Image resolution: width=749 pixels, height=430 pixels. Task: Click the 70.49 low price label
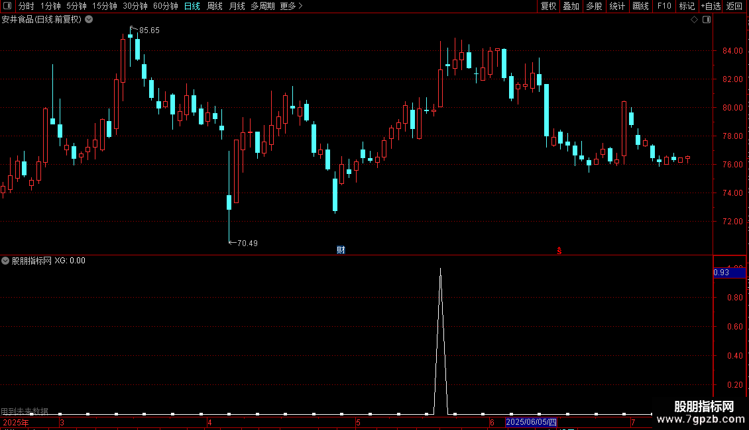[247, 243]
